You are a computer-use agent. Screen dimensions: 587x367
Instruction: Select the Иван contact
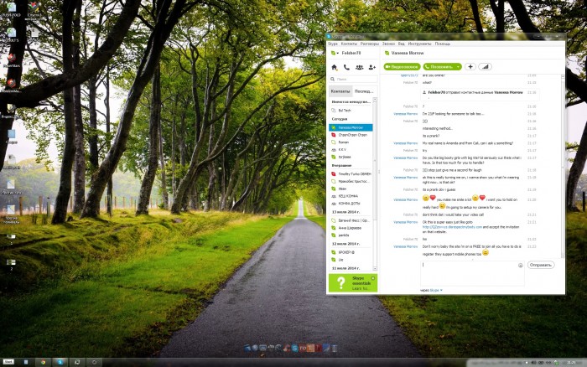tap(351, 189)
